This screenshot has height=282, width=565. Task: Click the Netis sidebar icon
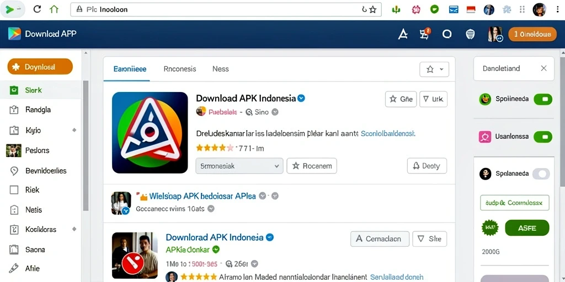click(14, 210)
